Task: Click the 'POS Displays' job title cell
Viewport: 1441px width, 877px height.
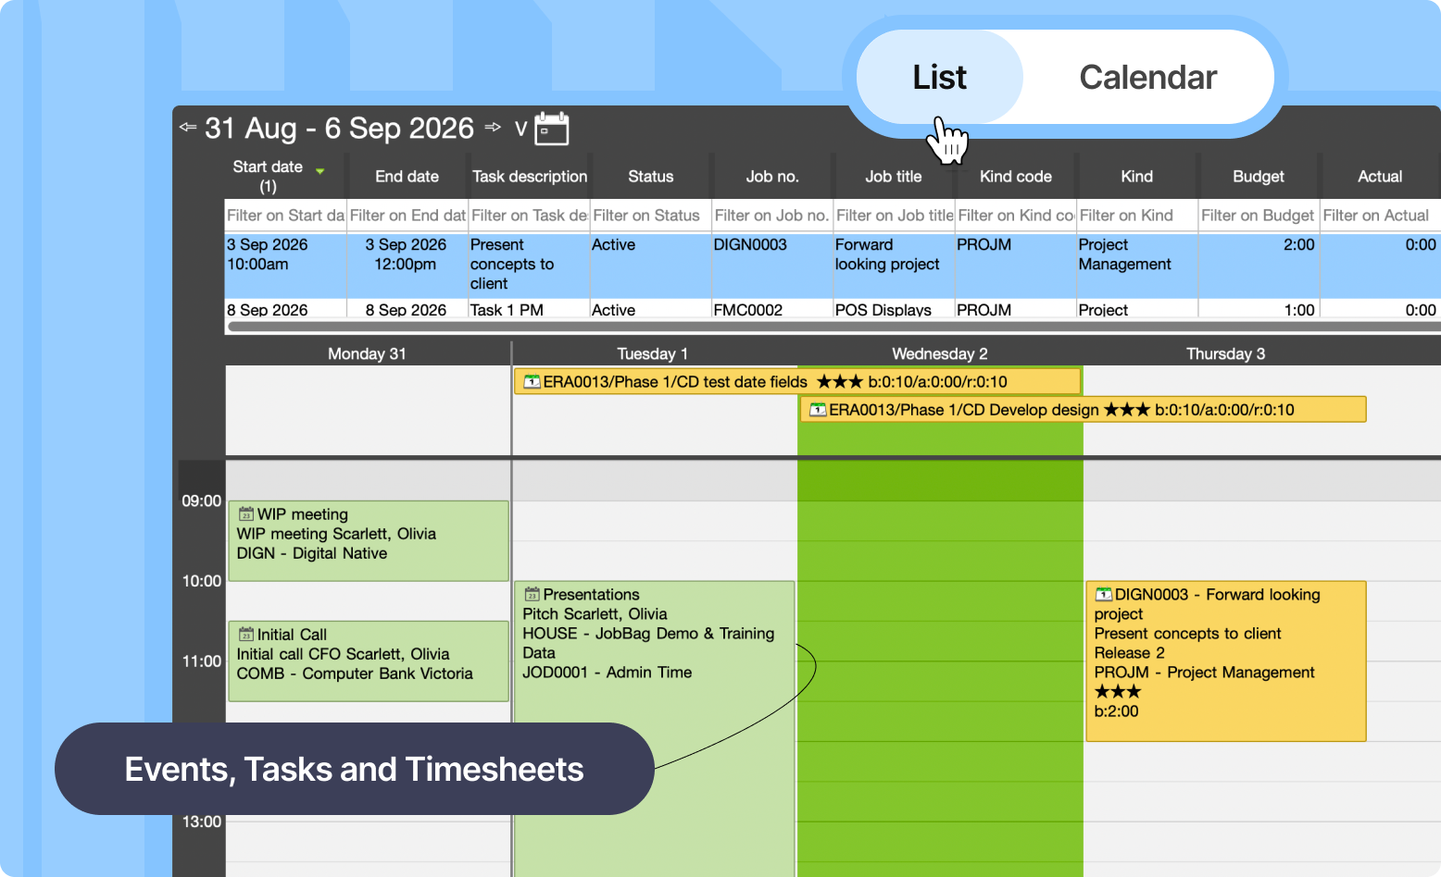Action: 895,310
